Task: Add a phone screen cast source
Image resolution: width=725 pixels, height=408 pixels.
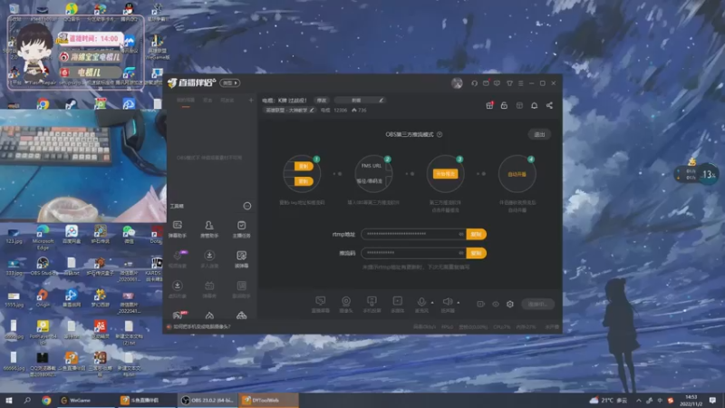Action: (372, 305)
